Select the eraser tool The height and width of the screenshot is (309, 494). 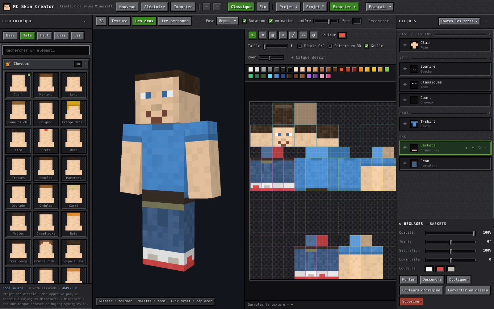click(x=262, y=35)
